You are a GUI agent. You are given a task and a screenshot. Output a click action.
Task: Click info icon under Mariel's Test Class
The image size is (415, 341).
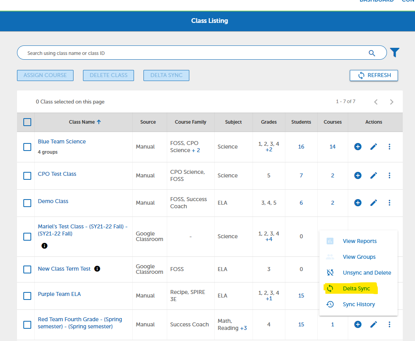[x=44, y=246]
